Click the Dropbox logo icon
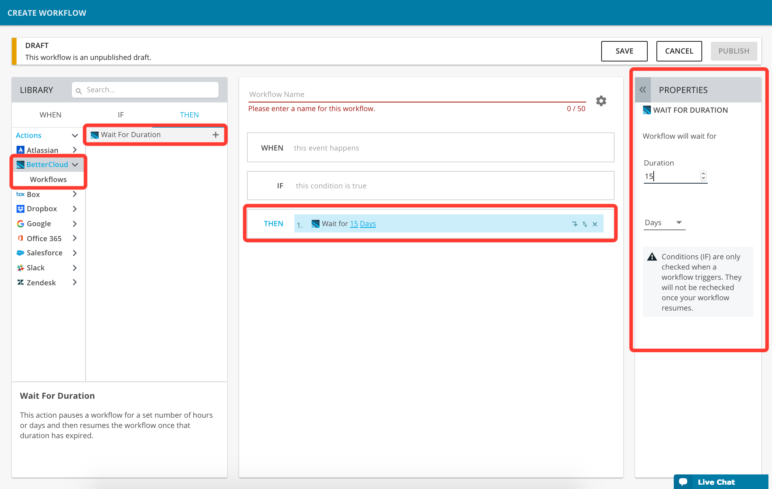The image size is (772, 489). tap(21, 209)
